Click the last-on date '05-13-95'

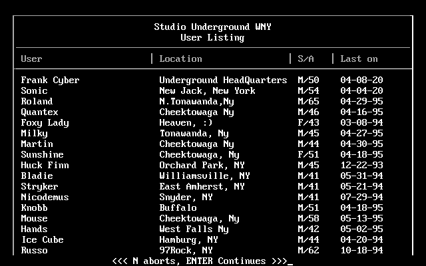361,218
